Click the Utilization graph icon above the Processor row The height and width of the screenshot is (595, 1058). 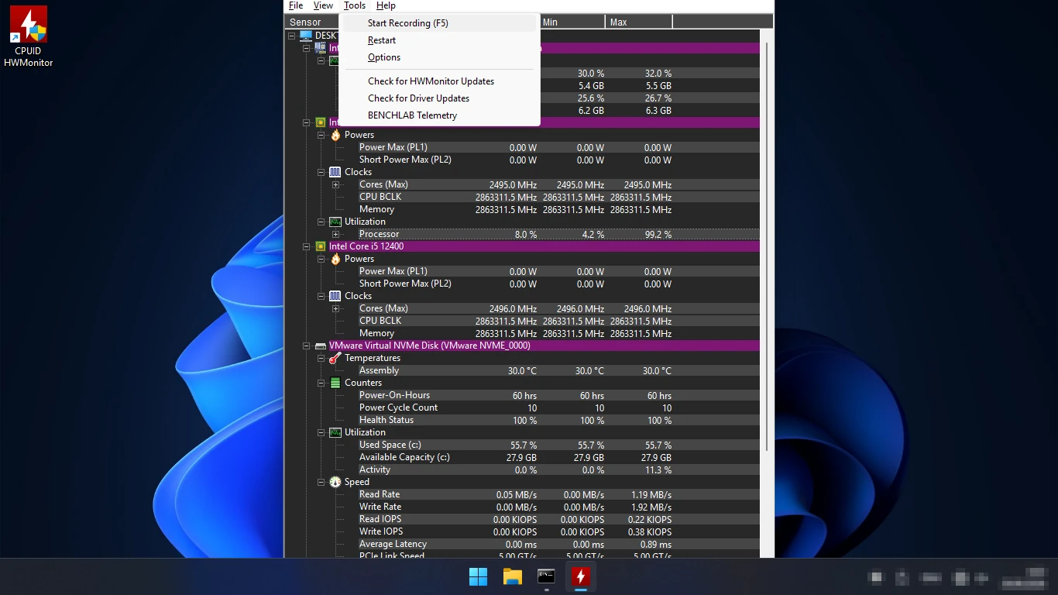335,222
